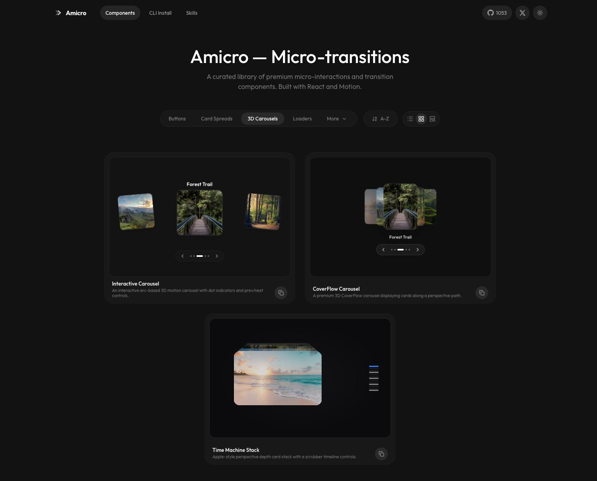Image resolution: width=597 pixels, height=481 pixels.
Task: Go to previous card in CoverFlow Carousel
Action: pos(383,250)
